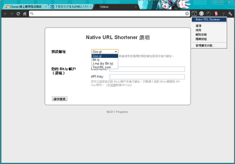Close the Chrome 線上應用程式商店 tab

point(45,7)
